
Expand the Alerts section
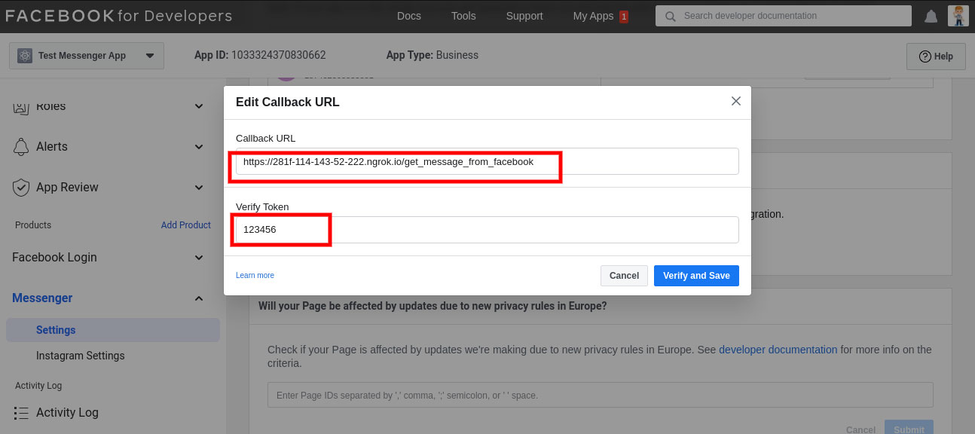199,147
